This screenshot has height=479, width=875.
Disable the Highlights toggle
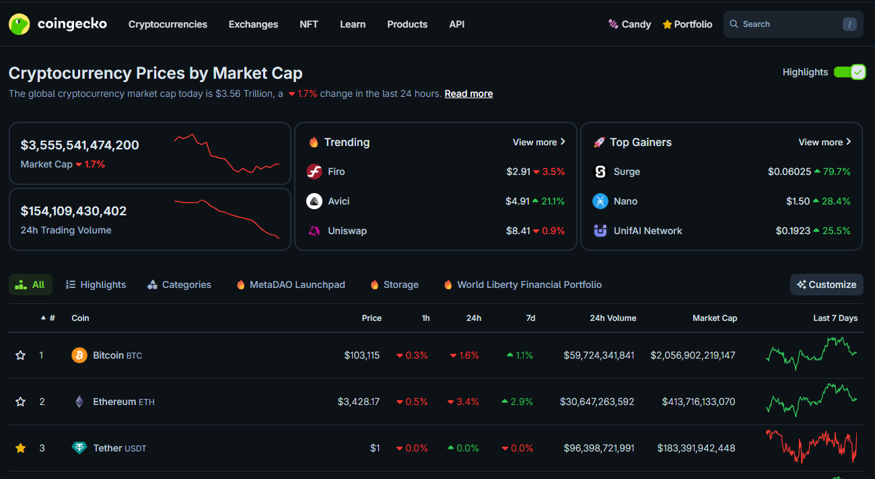[x=849, y=71]
